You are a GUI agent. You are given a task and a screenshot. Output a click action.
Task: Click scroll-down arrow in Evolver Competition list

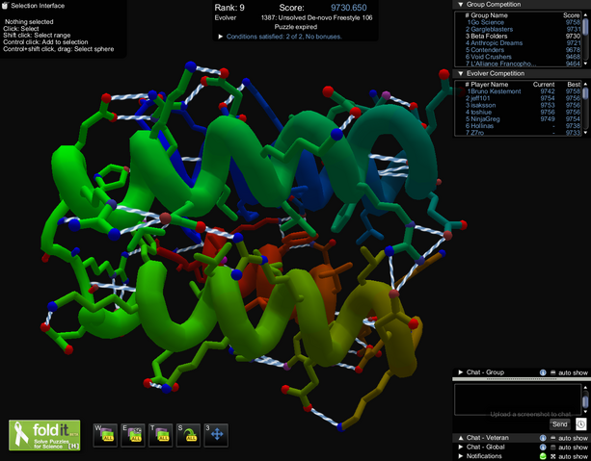[x=585, y=133]
